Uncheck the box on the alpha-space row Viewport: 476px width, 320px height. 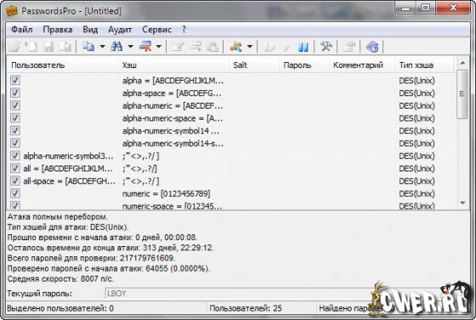pyautogui.click(x=15, y=93)
